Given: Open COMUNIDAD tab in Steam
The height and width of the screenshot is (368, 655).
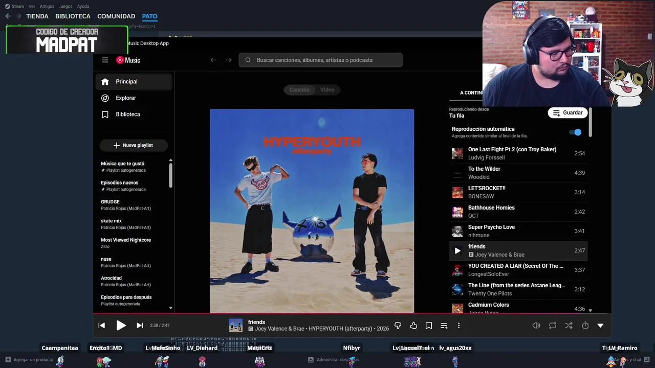Looking at the screenshot, I should tap(116, 16).
